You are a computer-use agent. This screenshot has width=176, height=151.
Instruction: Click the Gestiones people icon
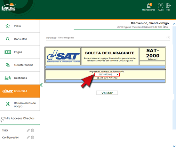click(8, 78)
